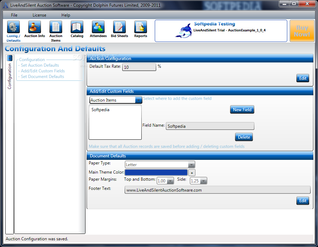Image resolution: width=318 pixels, height=247 pixels.
Task: Click the Default Tax Rate field
Action: click(x=139, y=67)
